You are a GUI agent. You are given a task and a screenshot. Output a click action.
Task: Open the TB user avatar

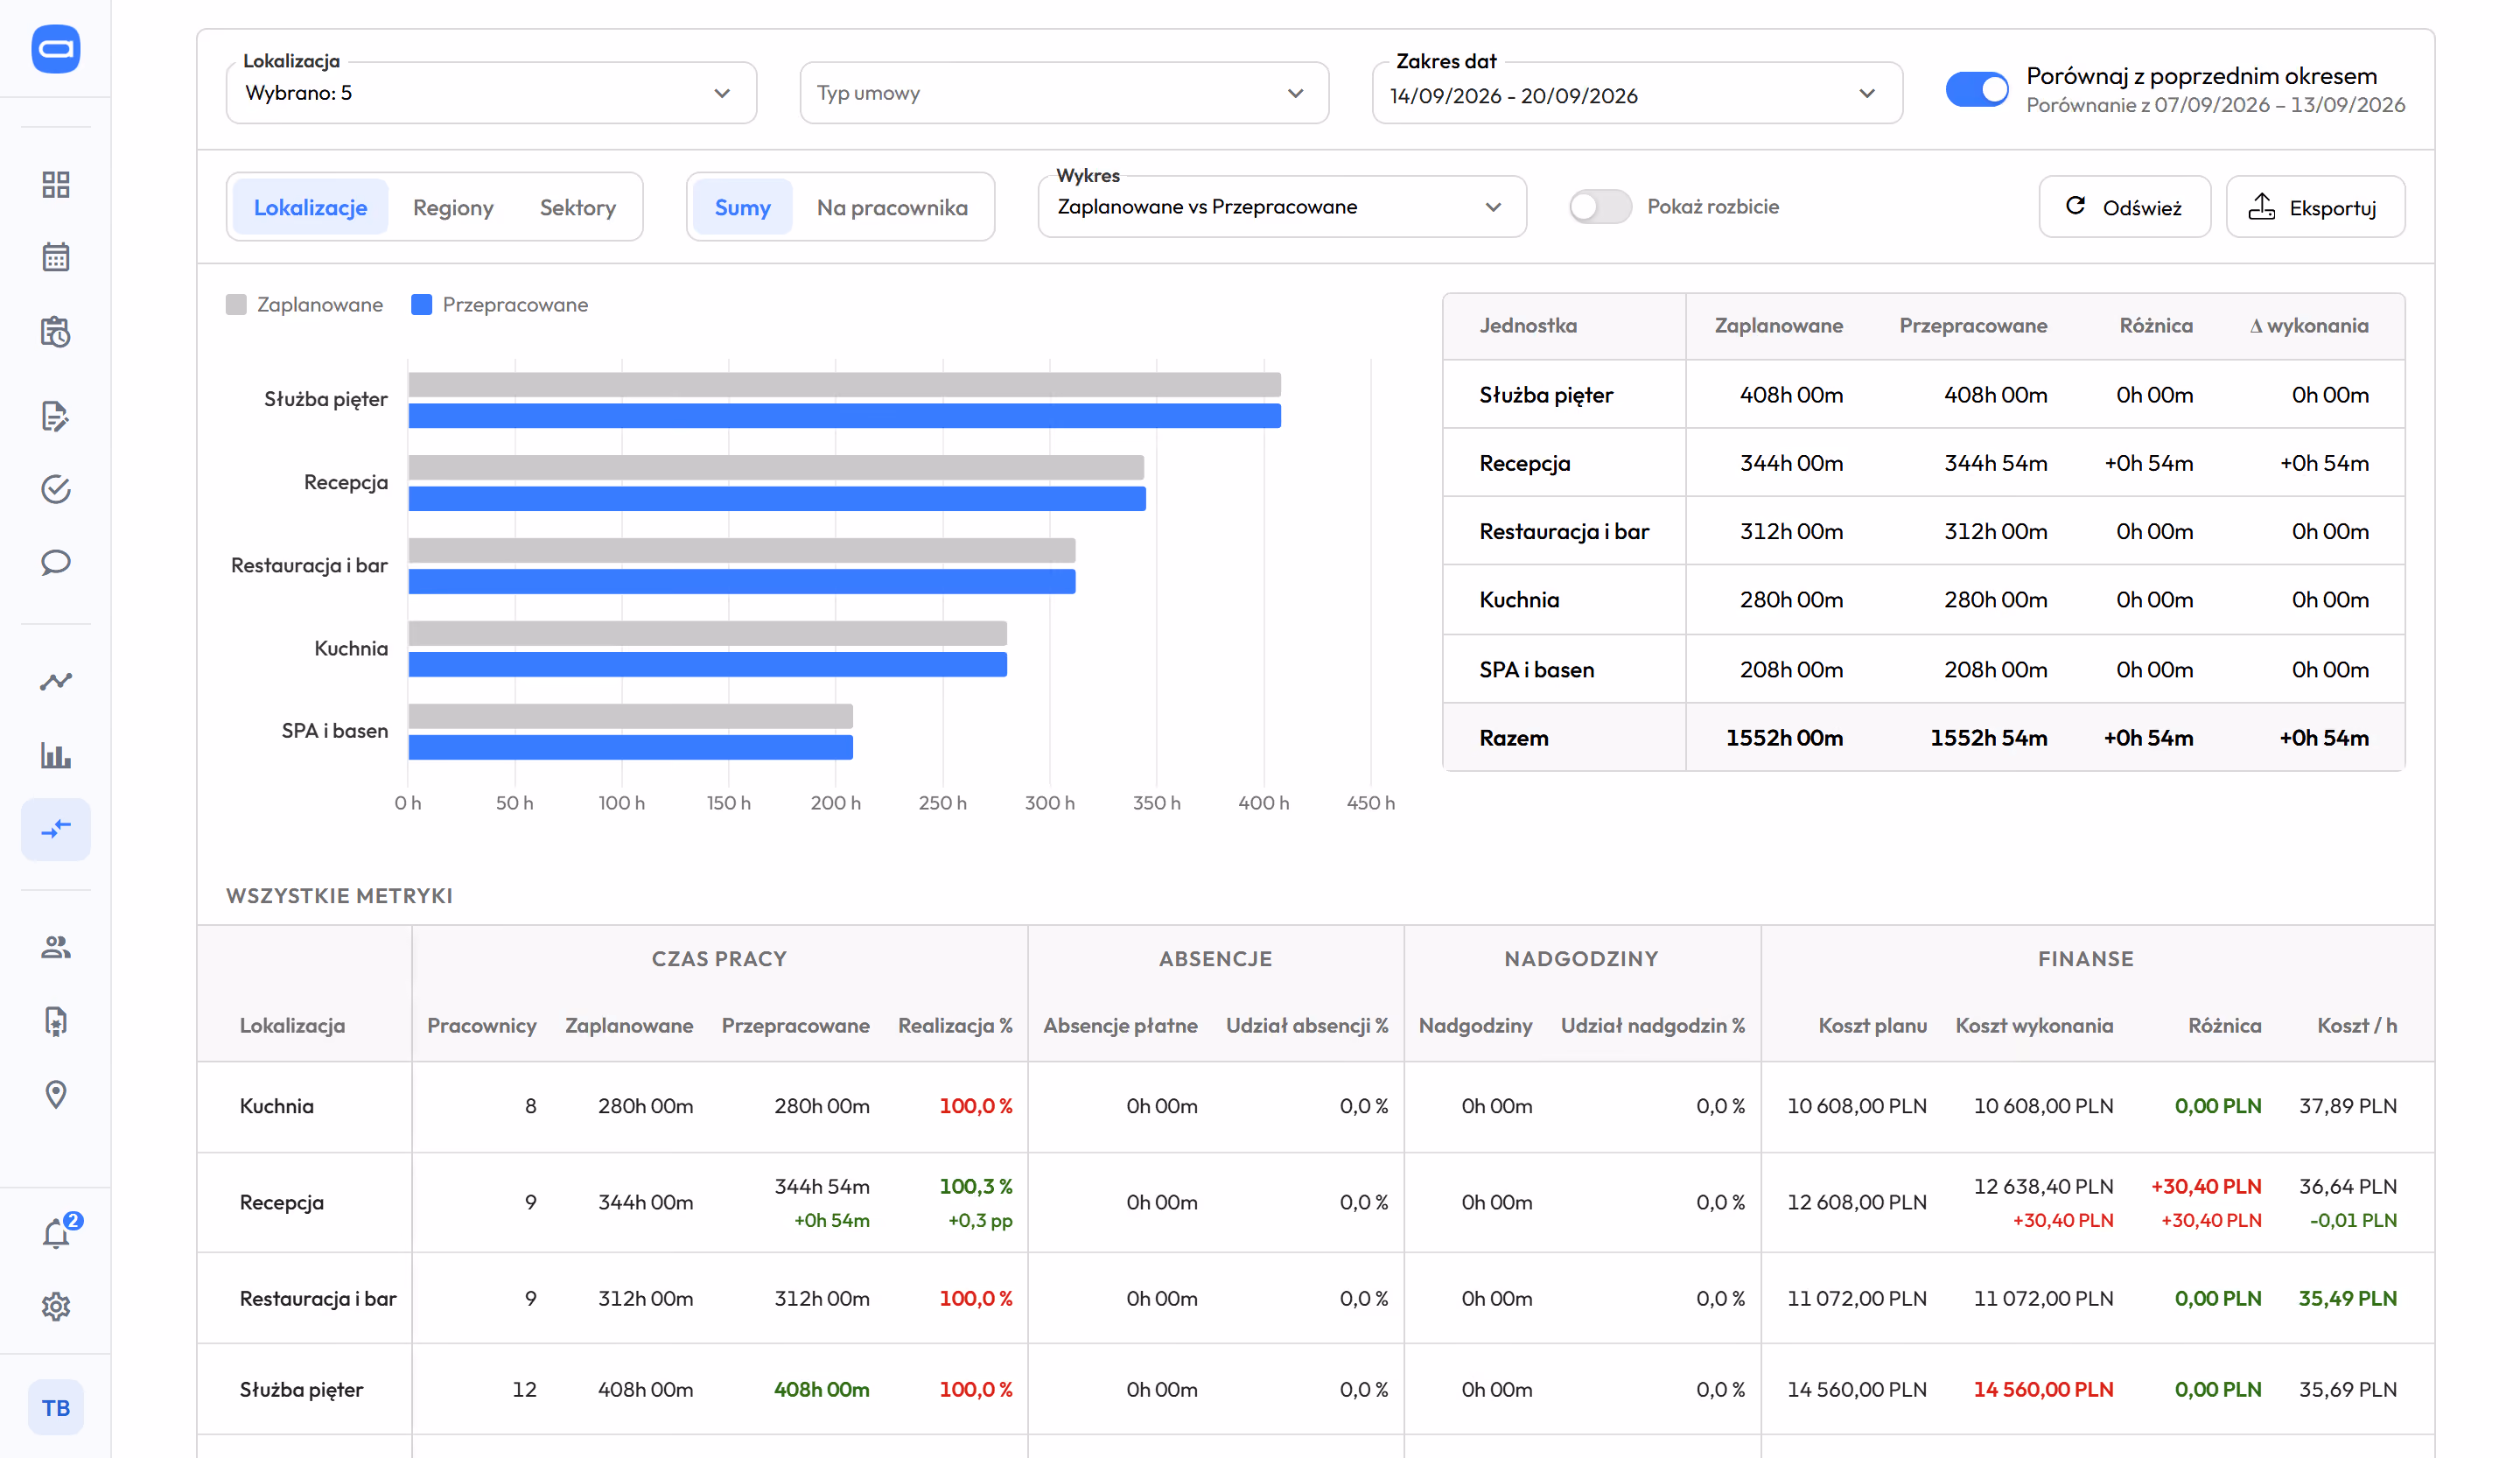(56, 1407)
